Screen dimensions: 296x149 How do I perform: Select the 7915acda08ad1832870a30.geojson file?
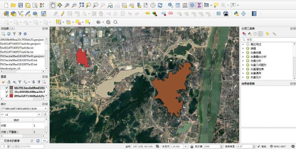[x=22, y=56]
